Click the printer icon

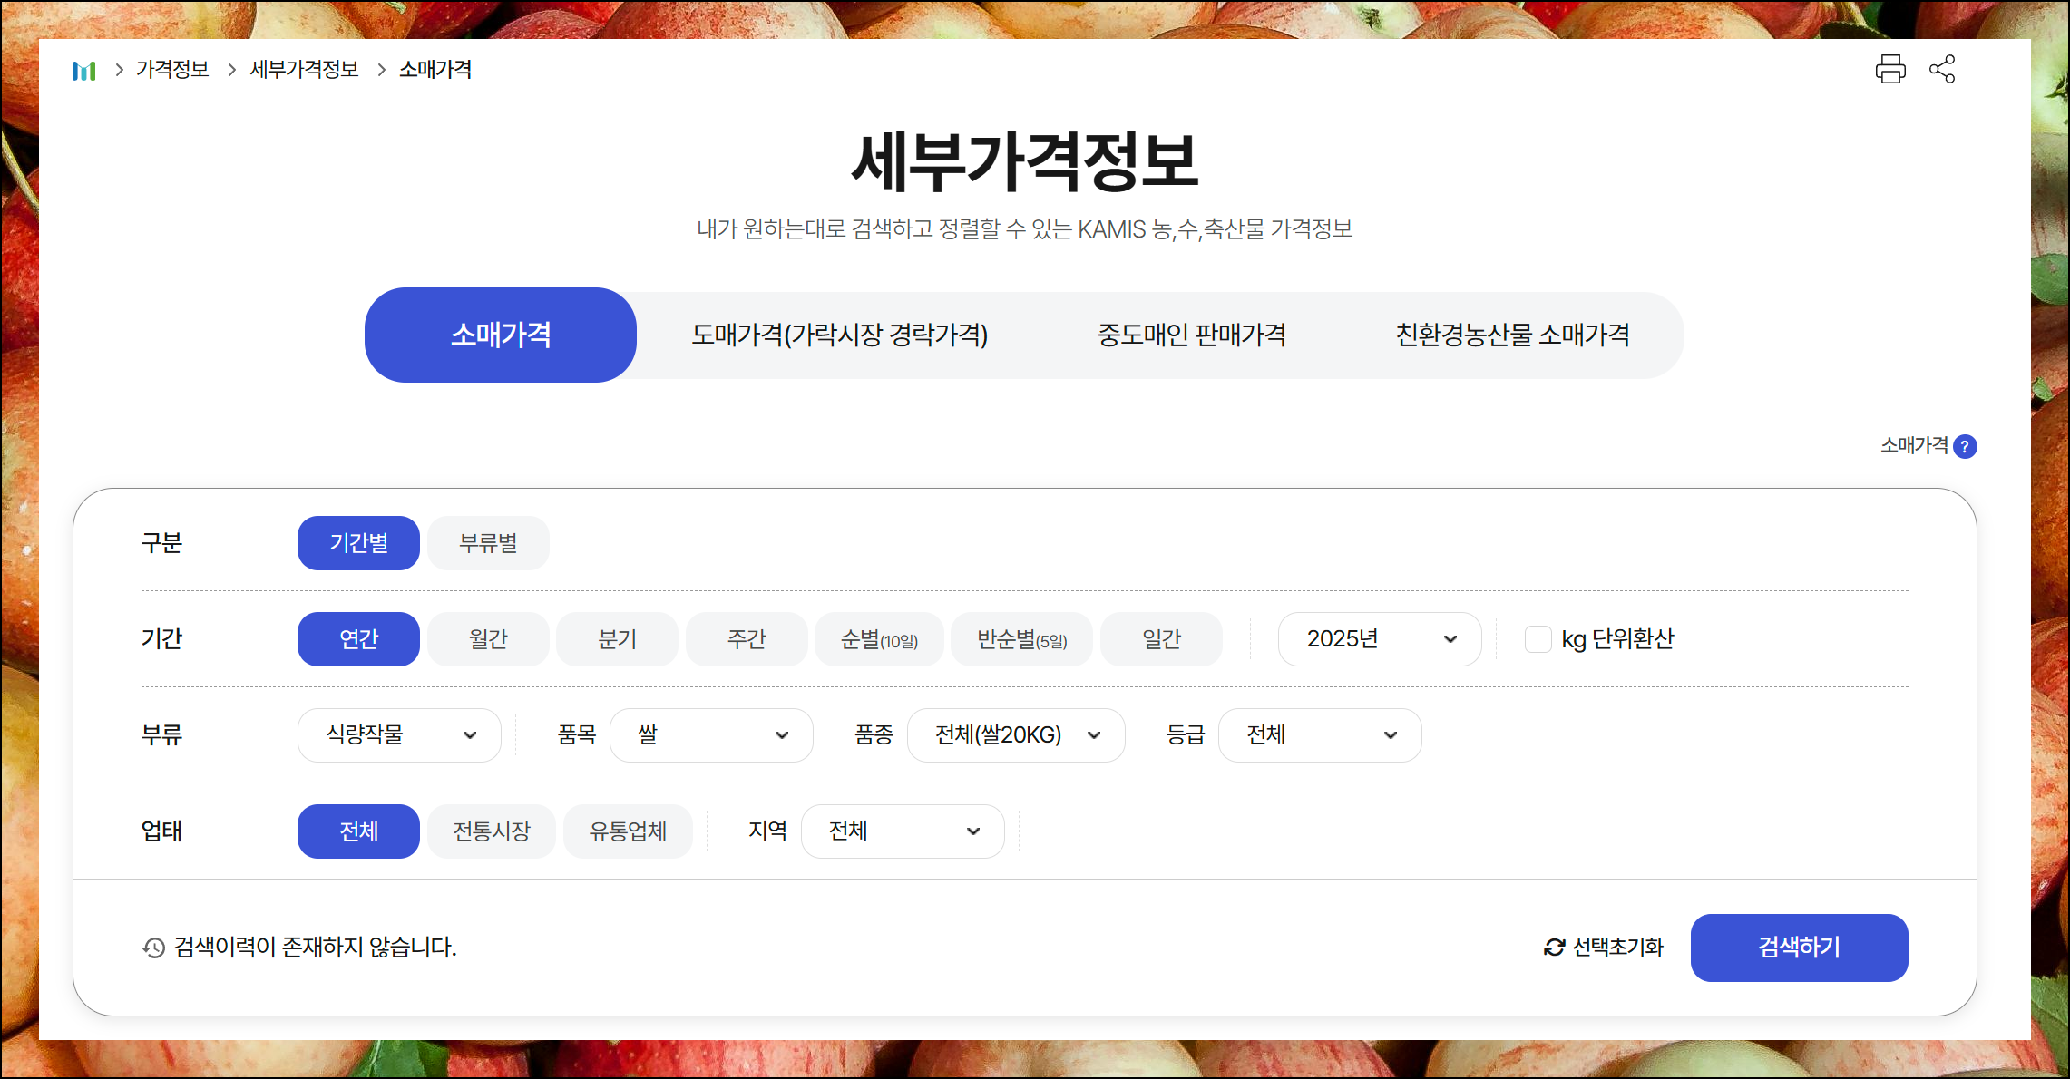tap(1890, 70)
